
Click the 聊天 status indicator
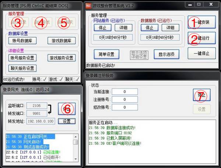[72, 79]
